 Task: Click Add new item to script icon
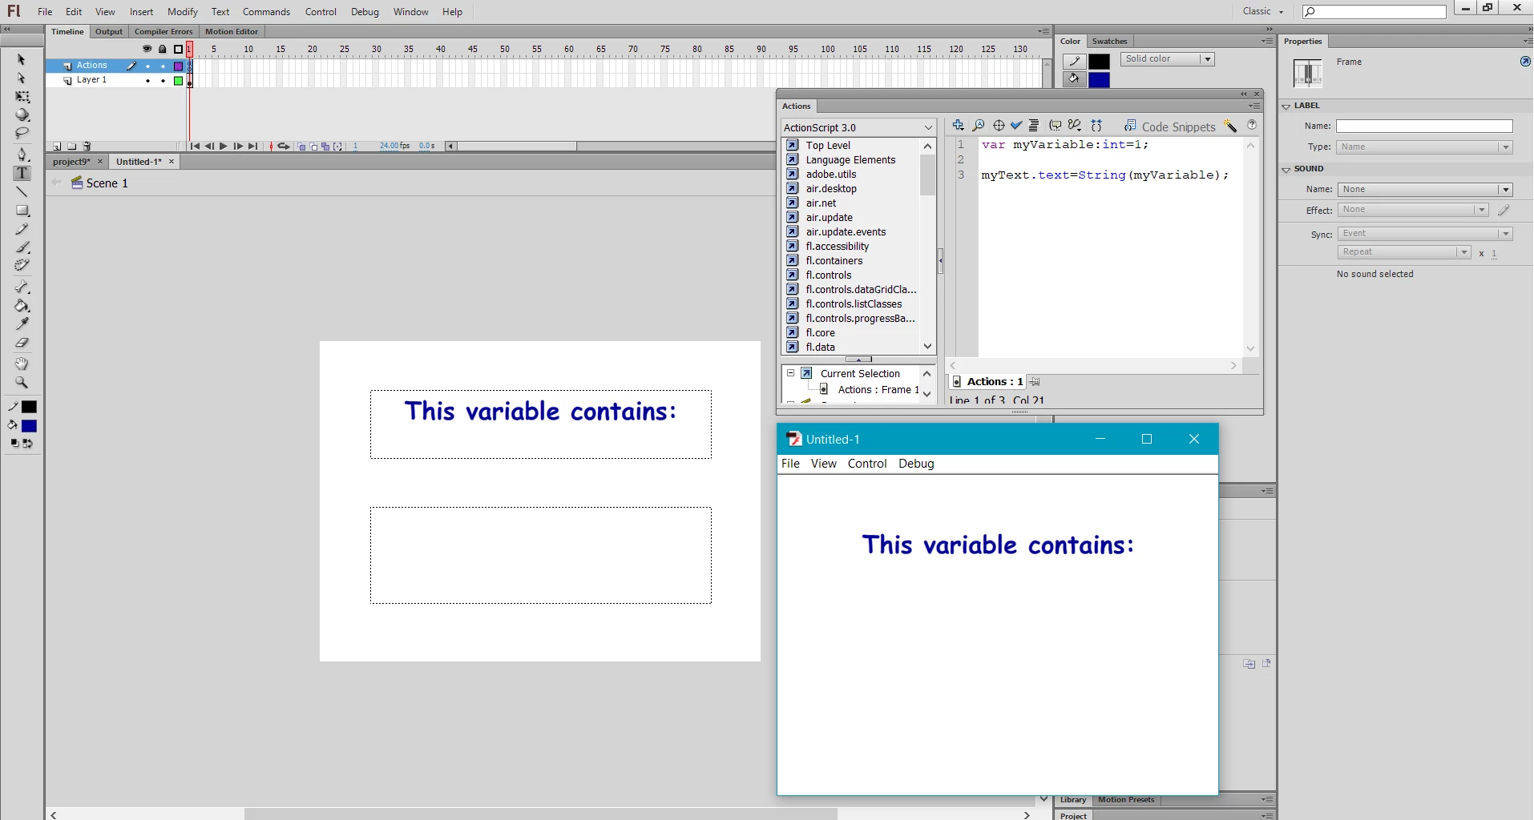[958, 125]
